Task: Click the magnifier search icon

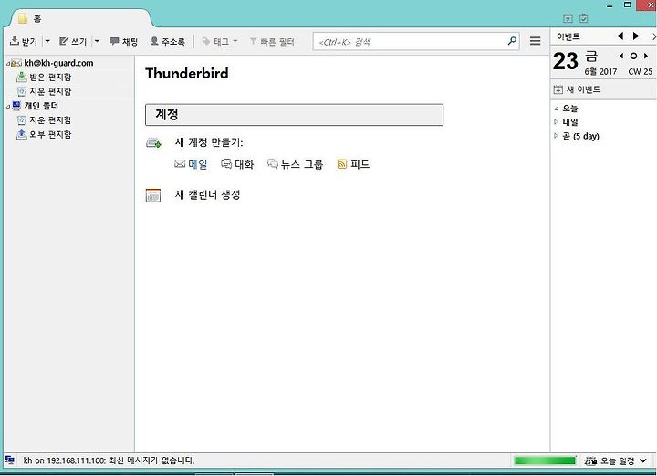Action: tap(512, 41)
